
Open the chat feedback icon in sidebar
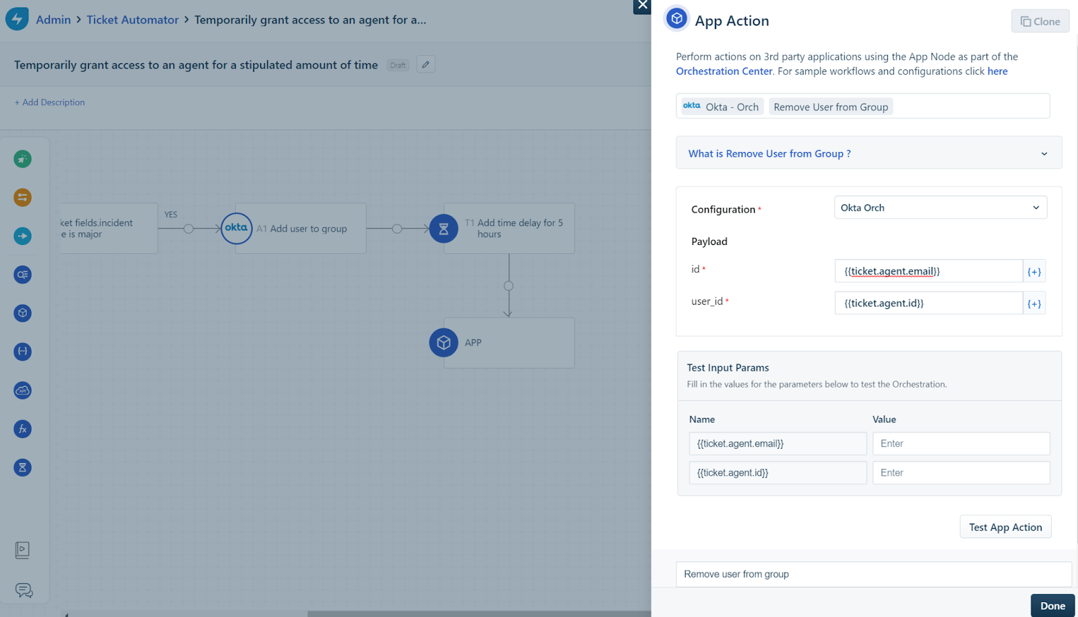(24, 591)
